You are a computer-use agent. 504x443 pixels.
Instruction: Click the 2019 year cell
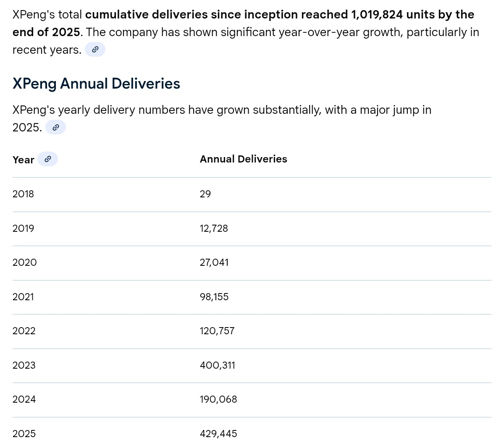[x=24, y=228]
